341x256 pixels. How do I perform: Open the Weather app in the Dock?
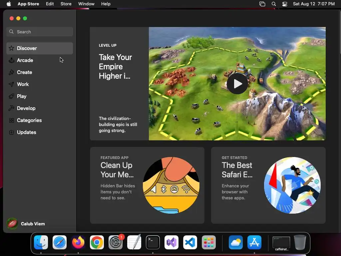coord(236,242)
